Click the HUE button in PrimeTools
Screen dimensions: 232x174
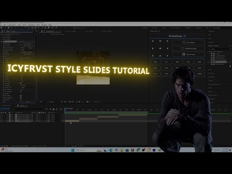coord(199,68)
